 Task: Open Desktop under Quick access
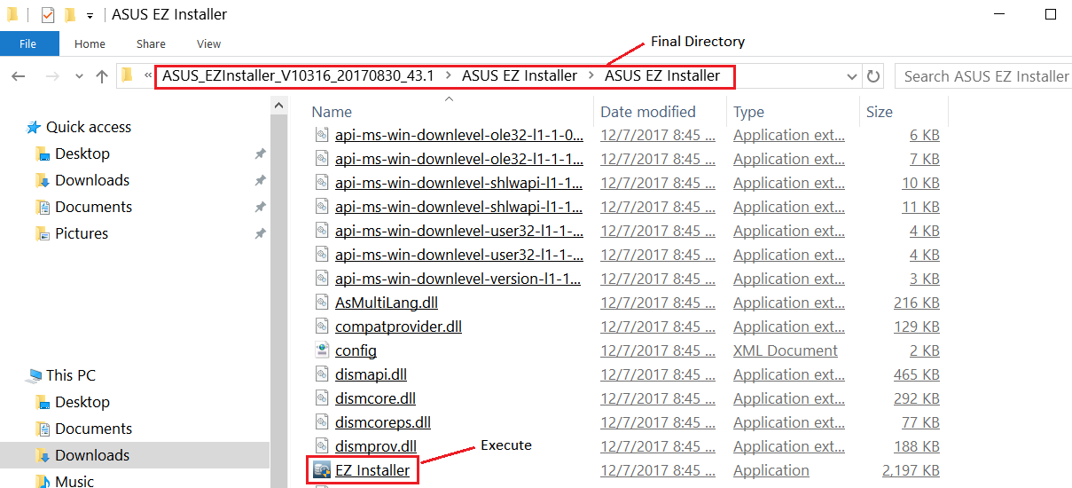pyautogui.click(x=82, y=153)
